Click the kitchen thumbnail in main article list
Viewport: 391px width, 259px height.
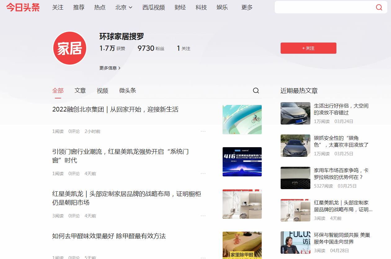(242, 204)
